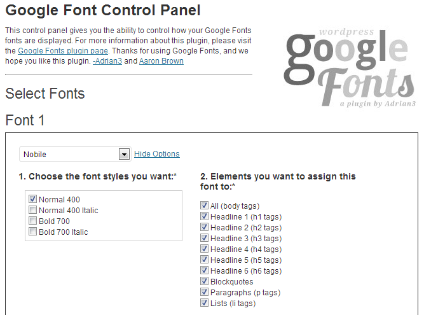Enable Bold 700 Italic style
This screenshot has width=424, height=315.
pos(33,232)
